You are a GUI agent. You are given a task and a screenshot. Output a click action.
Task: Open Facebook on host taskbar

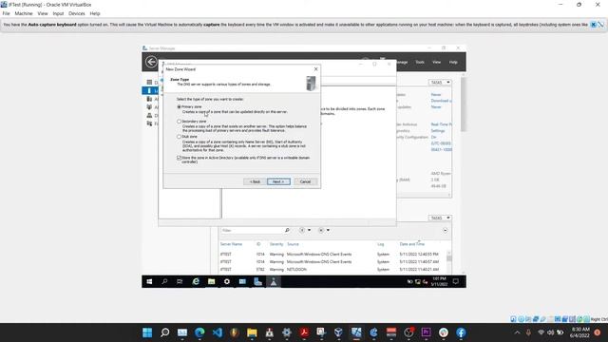(461, 332)
